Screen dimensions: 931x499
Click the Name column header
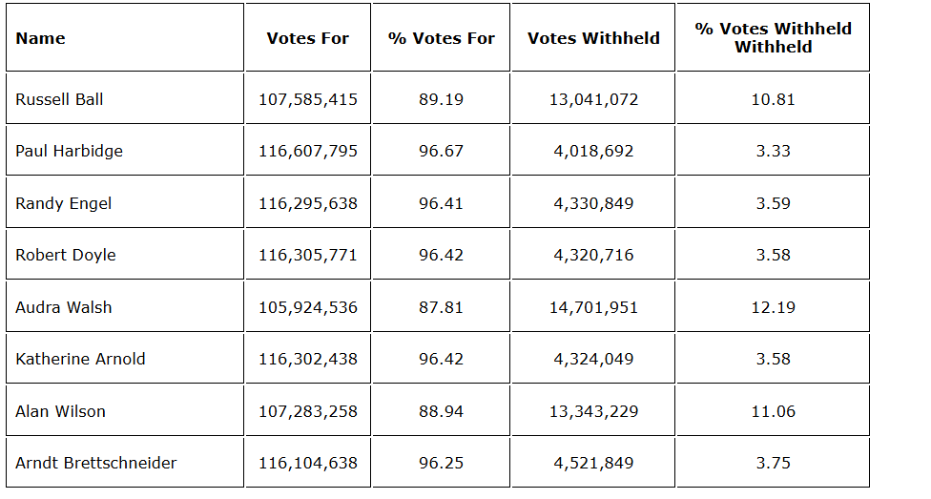tap(41, 38)
